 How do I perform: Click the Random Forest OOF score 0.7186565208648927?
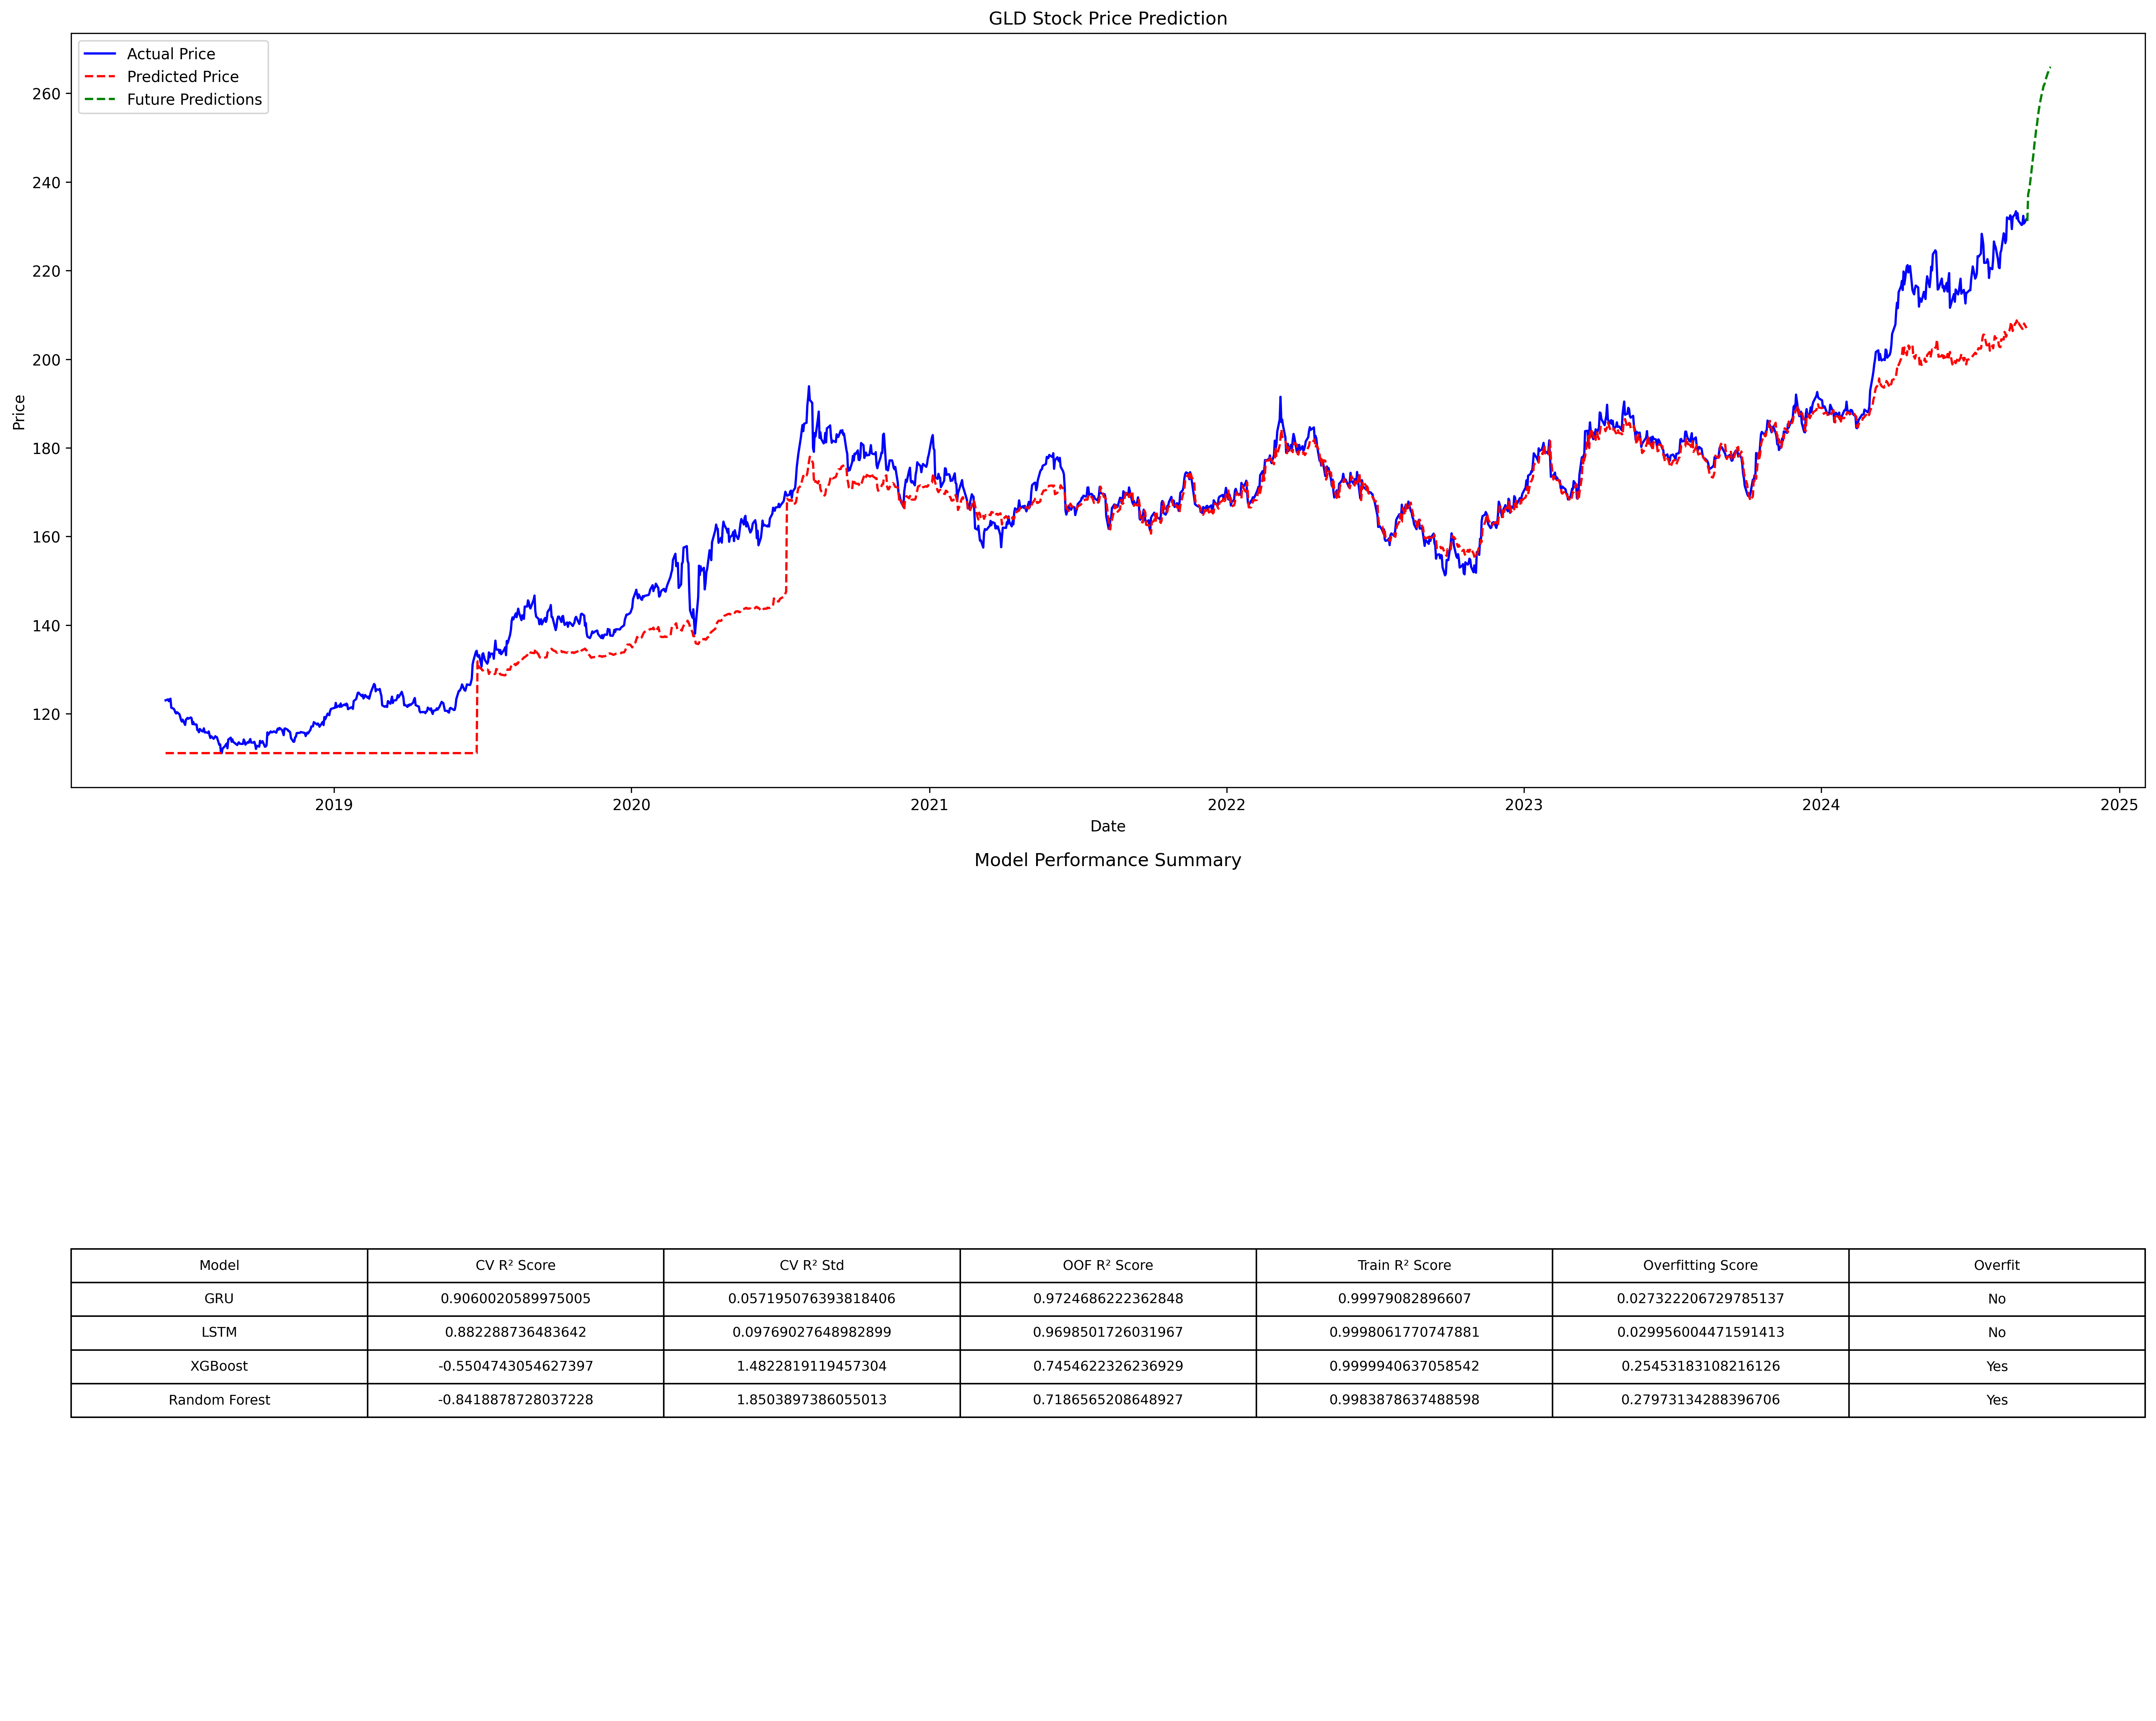[x=1108, y=1400]
